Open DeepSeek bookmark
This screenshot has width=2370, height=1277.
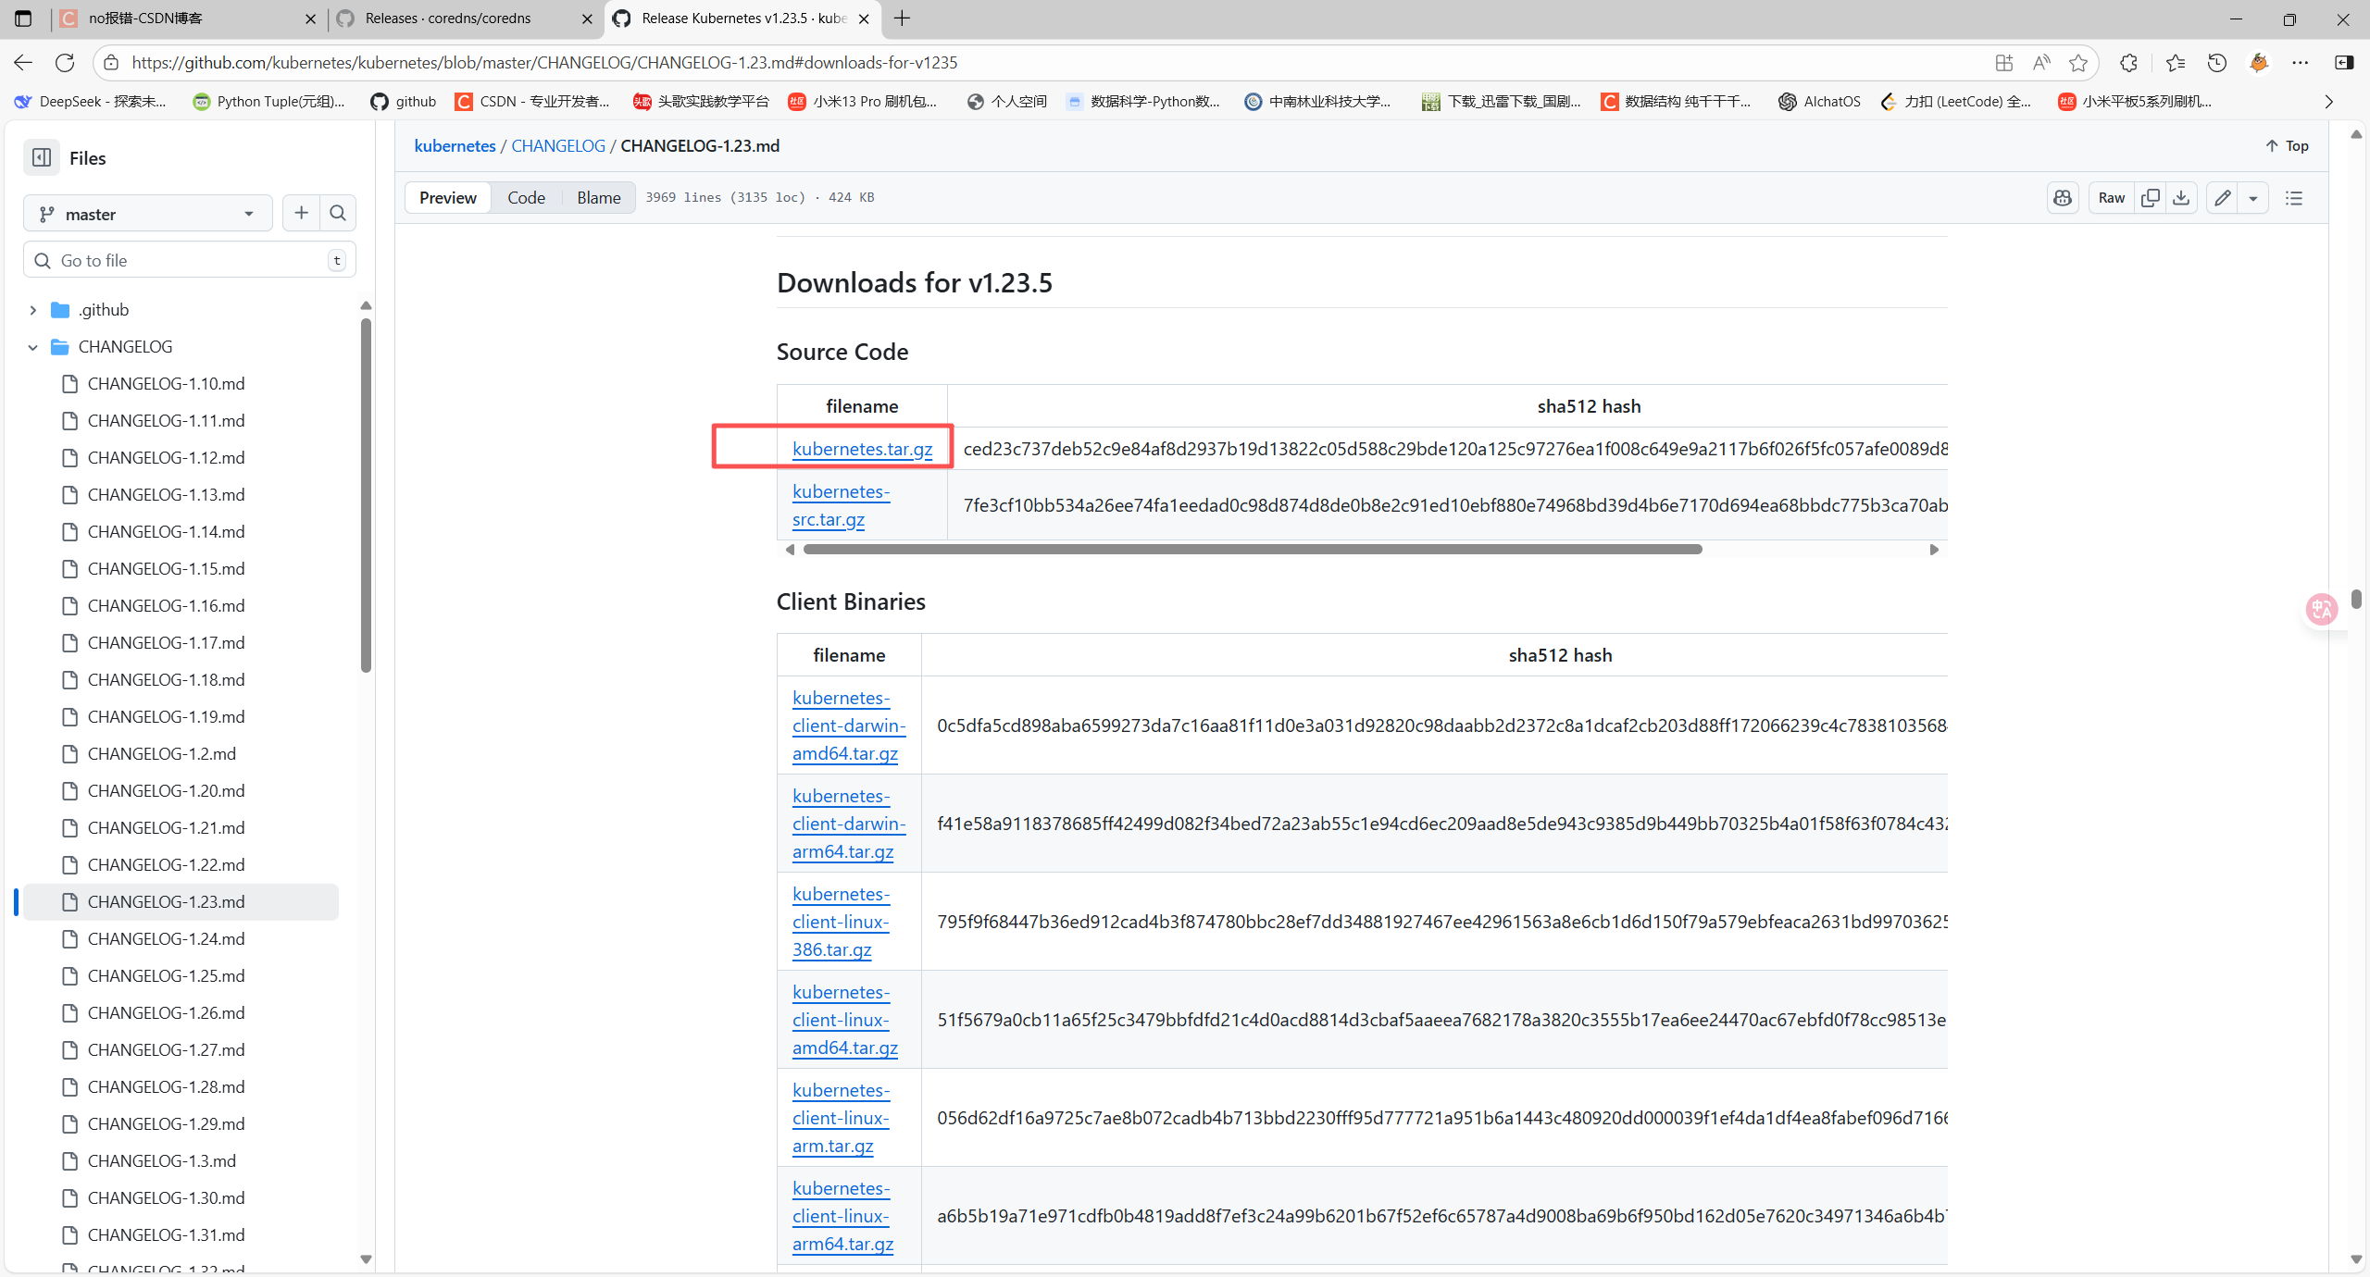pyautogui.click(x=91, y=102)
